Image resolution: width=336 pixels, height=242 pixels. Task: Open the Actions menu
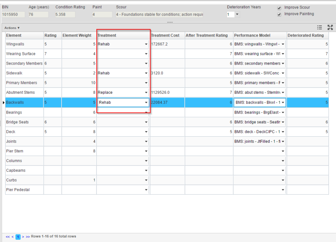12,28
